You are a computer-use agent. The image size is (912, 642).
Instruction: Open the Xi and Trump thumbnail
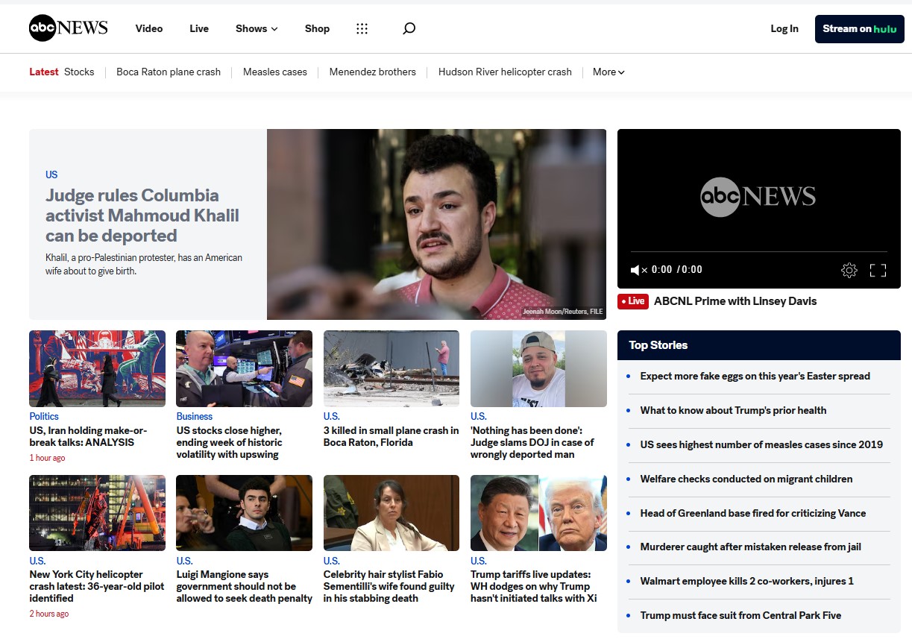(x=538, y=513)
